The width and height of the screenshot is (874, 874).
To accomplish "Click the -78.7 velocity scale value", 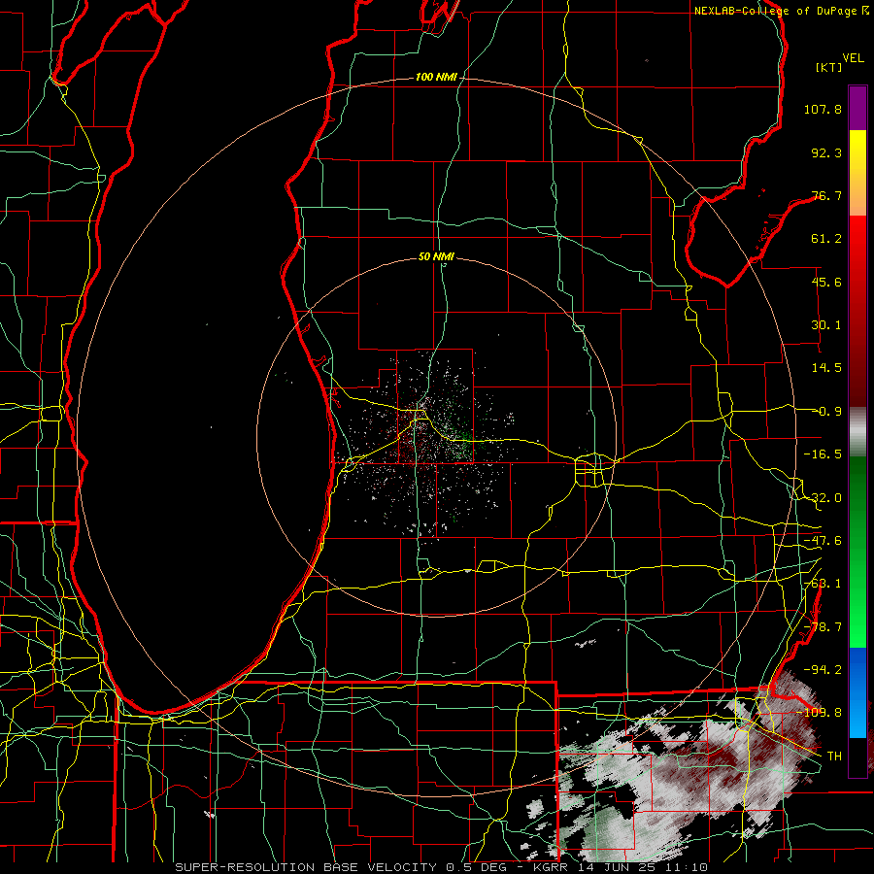I will click(x=823, y=627).
